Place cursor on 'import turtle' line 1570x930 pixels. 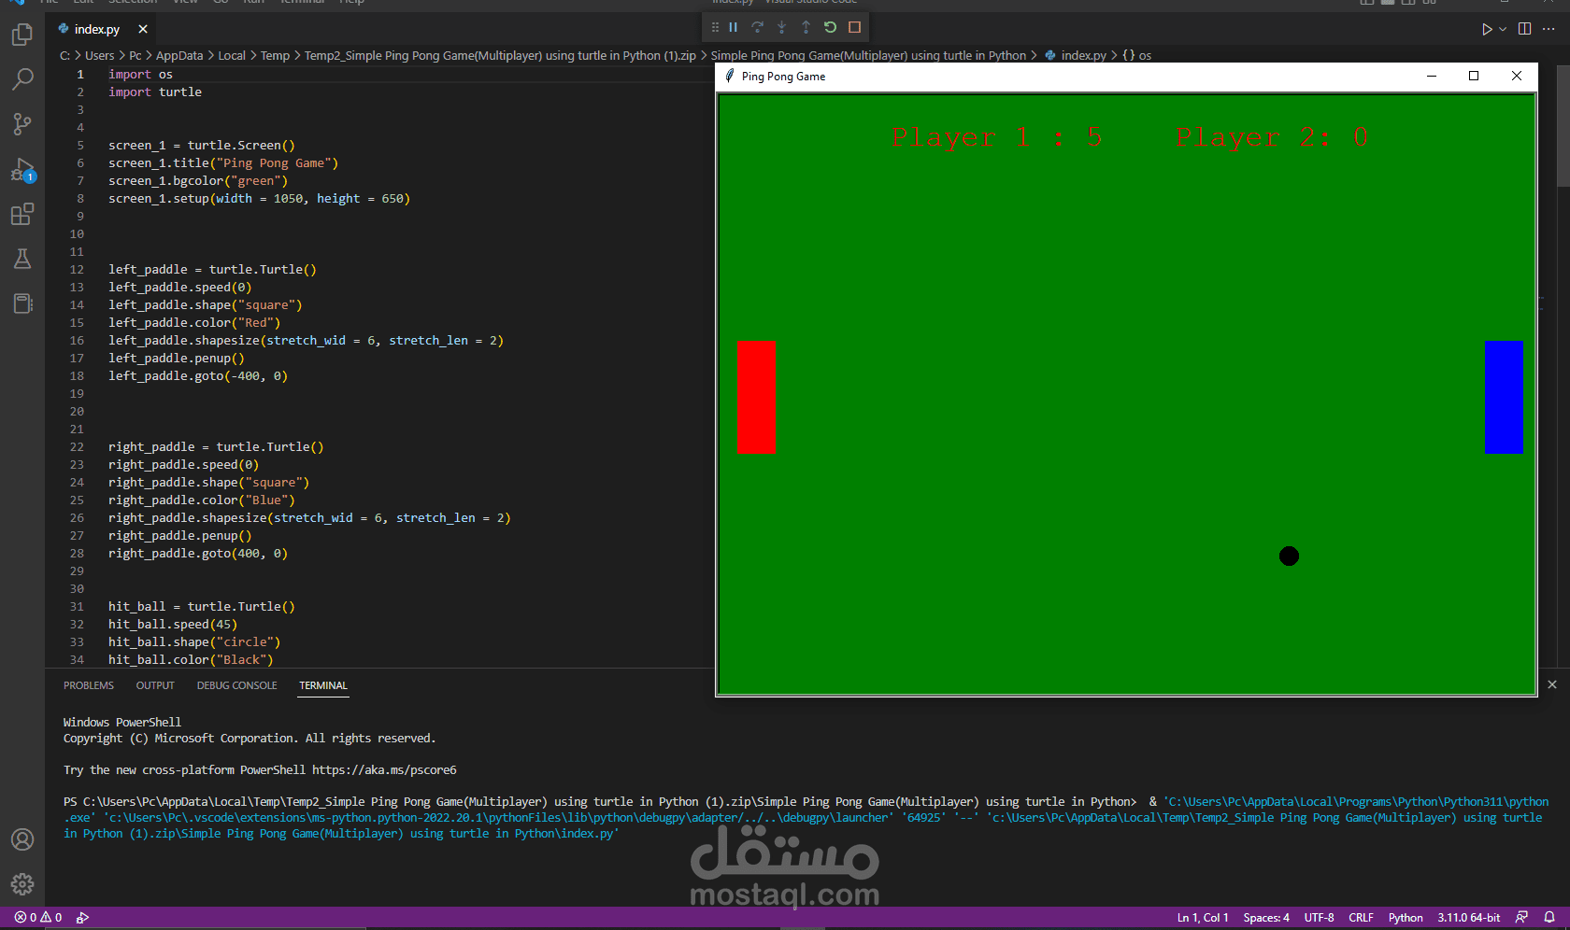point(155,92)
